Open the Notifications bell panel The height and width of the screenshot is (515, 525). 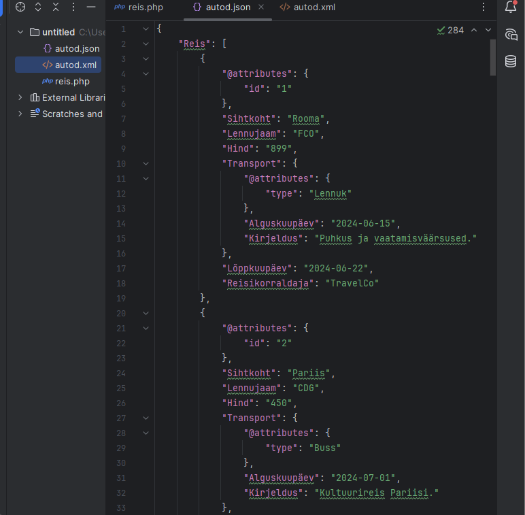[511, 7]
